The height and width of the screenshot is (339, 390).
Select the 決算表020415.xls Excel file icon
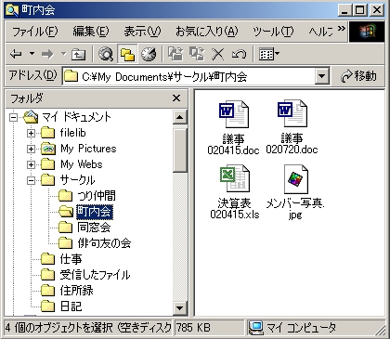pos(234,178)
